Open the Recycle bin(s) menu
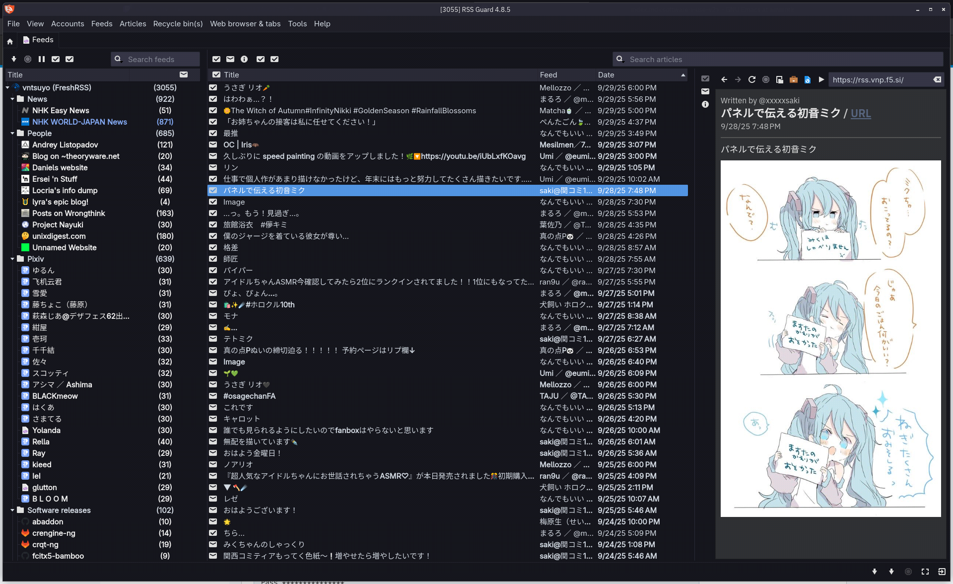 [178, 23]
